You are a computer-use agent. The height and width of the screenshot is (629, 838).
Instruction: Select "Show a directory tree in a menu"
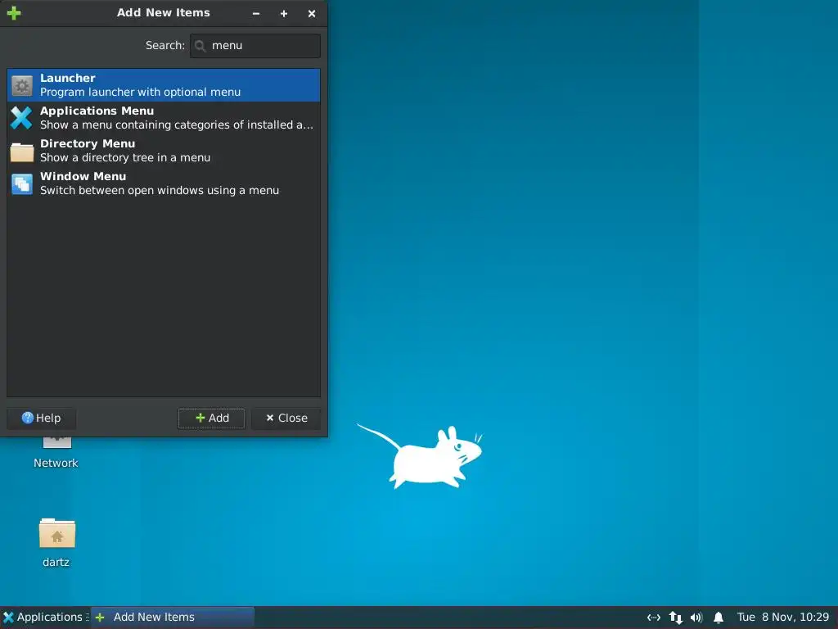[x=125, y=158]
